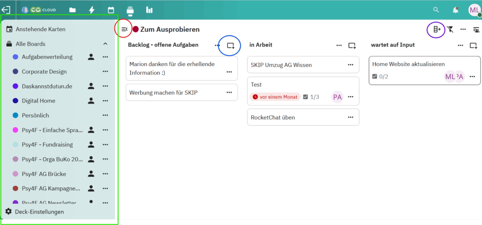Open options menu for Corporate Design board

pos(105,72)
